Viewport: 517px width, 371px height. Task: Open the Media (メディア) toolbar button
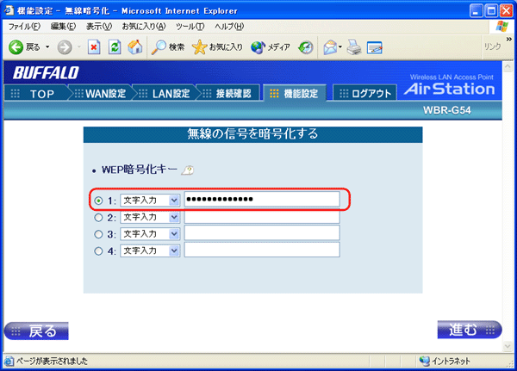(x=271, y=47)
